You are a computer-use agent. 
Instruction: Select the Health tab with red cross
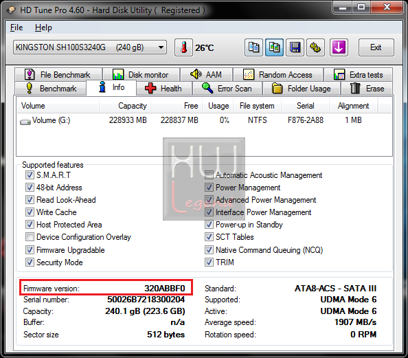point(164,89)
